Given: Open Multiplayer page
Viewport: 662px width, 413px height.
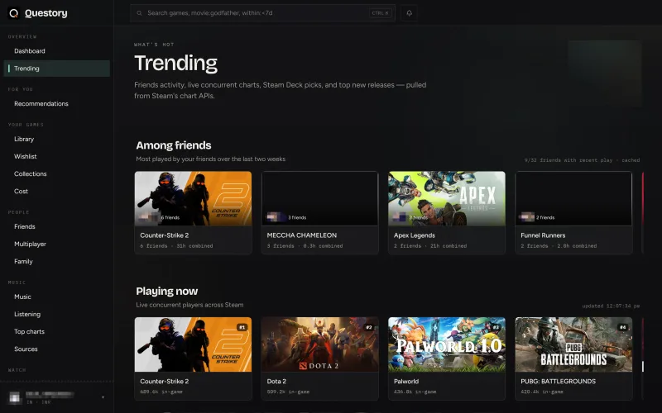Looking at the screenshot, I should tap(57, 244).
